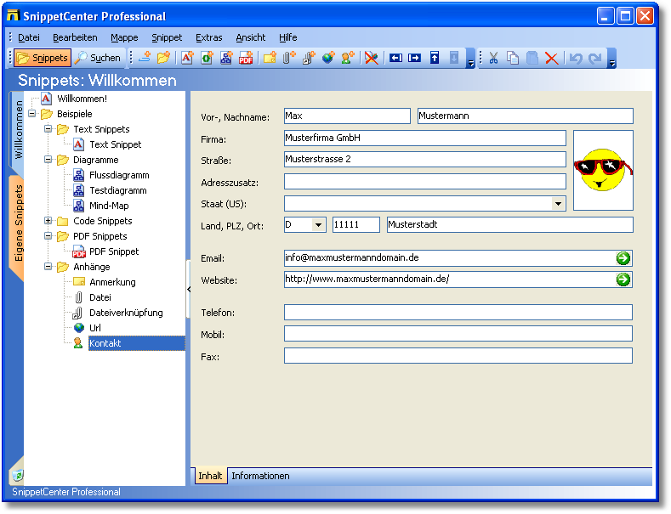This screenshot has height=514, width=671.
Task: Open the Bearbeiten menu
Action: pos(75,37)
